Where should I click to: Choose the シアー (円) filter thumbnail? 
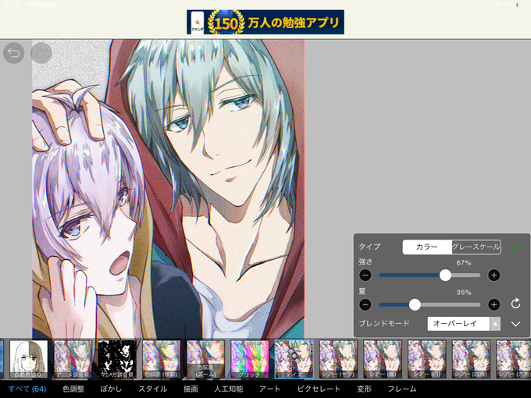click(426, 359)
